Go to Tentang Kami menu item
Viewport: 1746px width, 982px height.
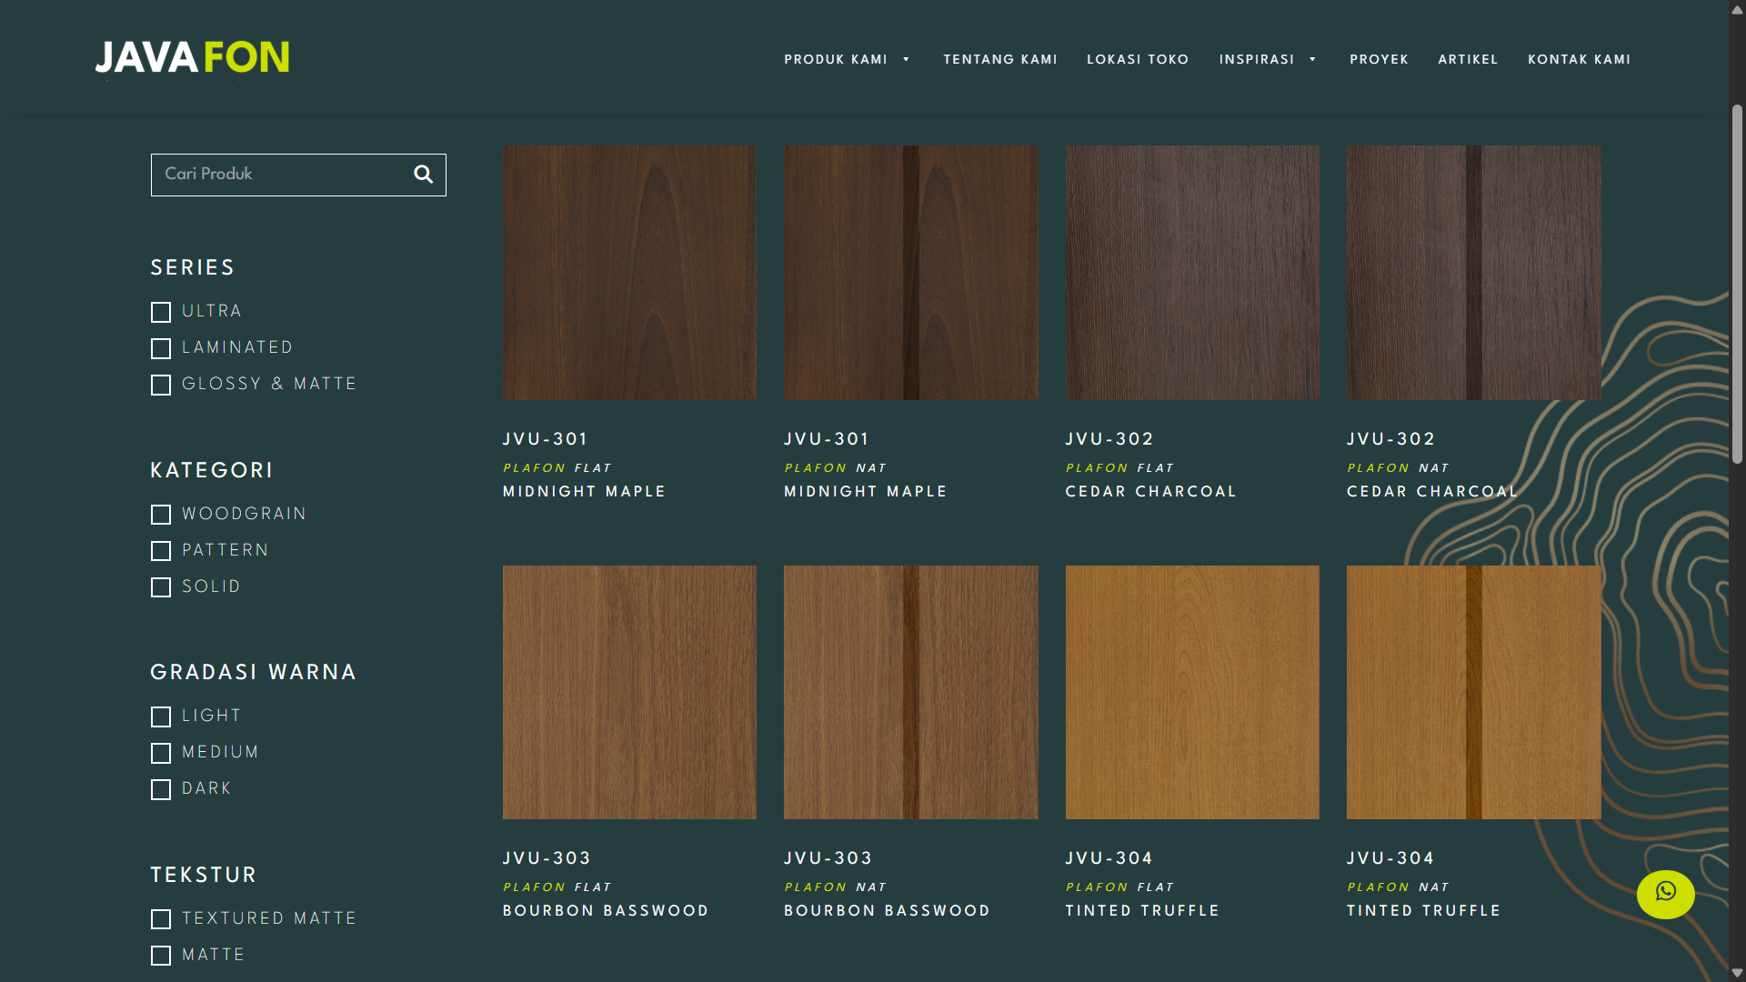click(x=999, y=59)
